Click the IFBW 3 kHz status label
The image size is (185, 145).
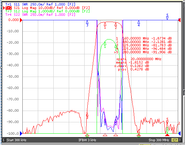click(87, 140)
